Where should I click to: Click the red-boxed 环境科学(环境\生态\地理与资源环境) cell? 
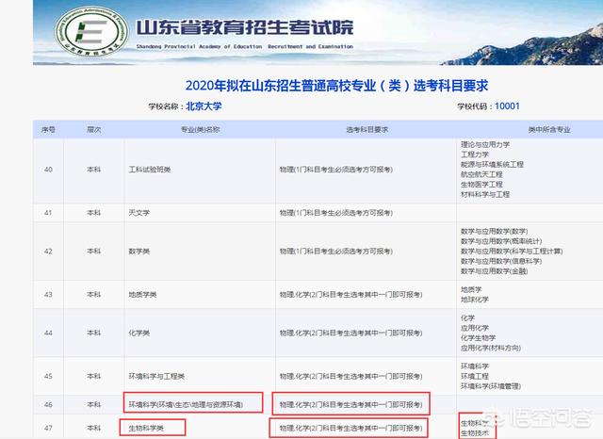(191, 404)
